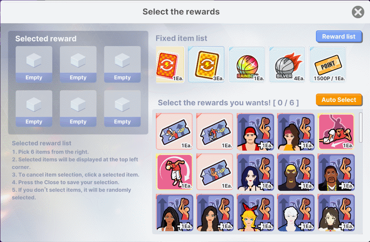370x242 pixels.
Task: Choose the ponytail headband female character reward
Action: click(x=296, y=132)
